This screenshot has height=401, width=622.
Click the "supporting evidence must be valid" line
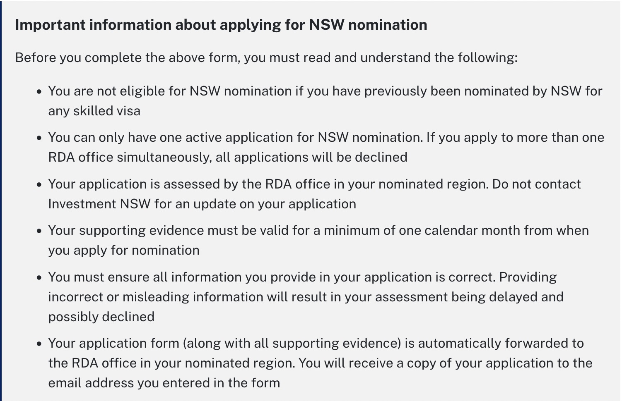click(318, 230)
